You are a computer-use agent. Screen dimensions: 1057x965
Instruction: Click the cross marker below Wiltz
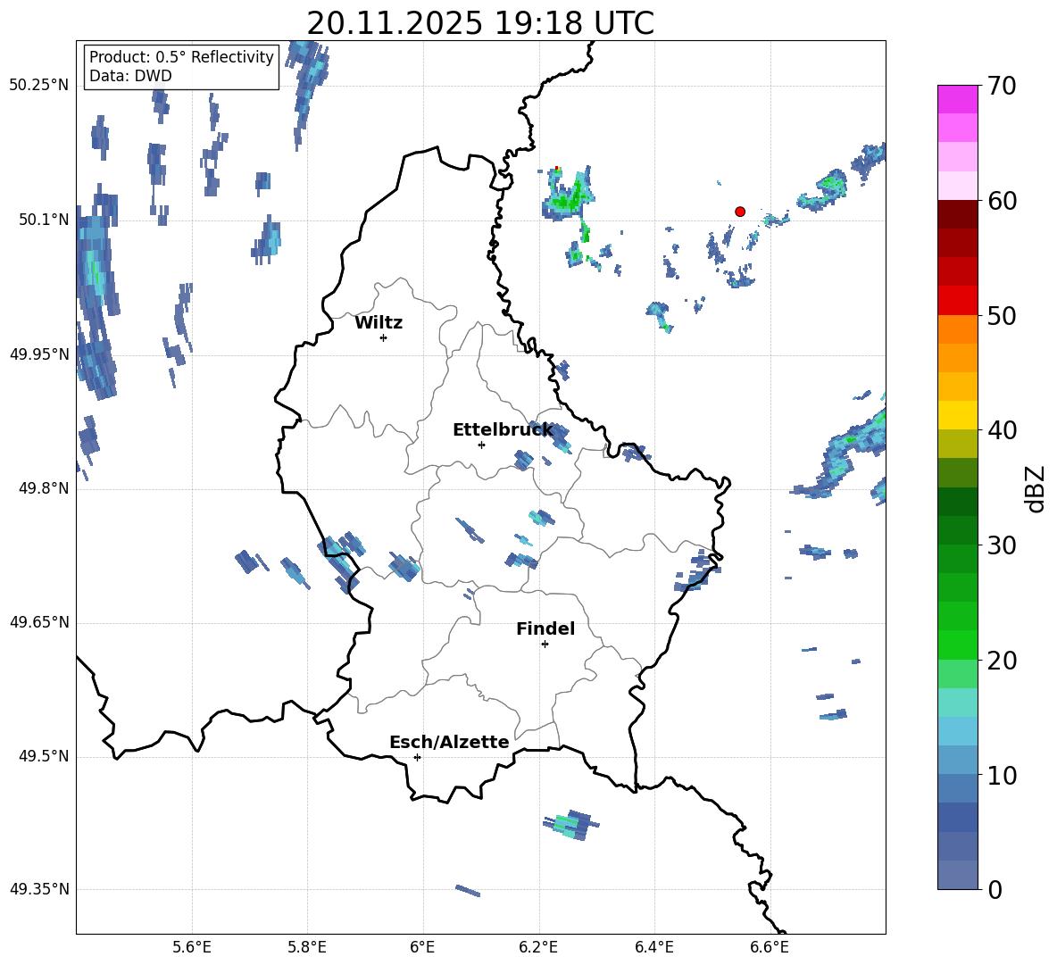tap(384, 337)
